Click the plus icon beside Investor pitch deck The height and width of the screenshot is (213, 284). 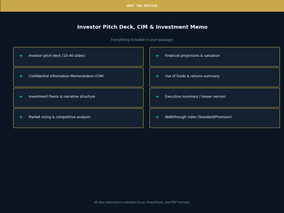pyautogui.click(x=21, y=56)
